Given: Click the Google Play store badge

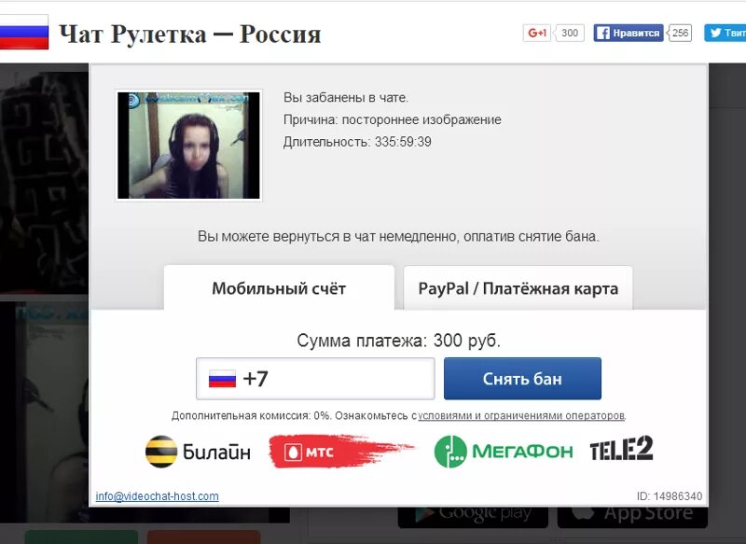Looking at the screenshot, I should pyautogui.click(x=473, y=514).
